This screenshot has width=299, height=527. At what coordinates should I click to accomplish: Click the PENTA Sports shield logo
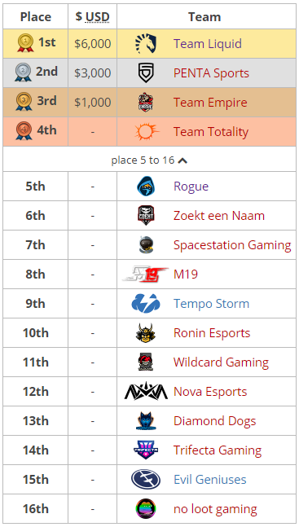point(146,73)
